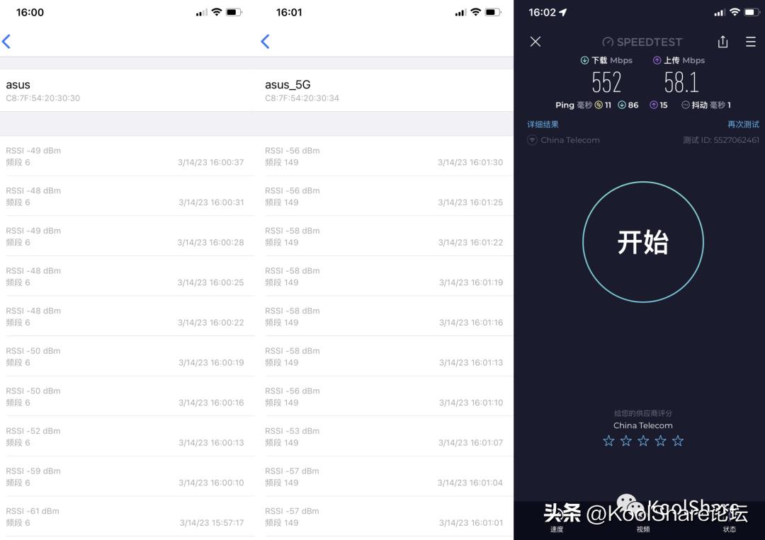Tap the asus_5G network name header

[288, 85]
